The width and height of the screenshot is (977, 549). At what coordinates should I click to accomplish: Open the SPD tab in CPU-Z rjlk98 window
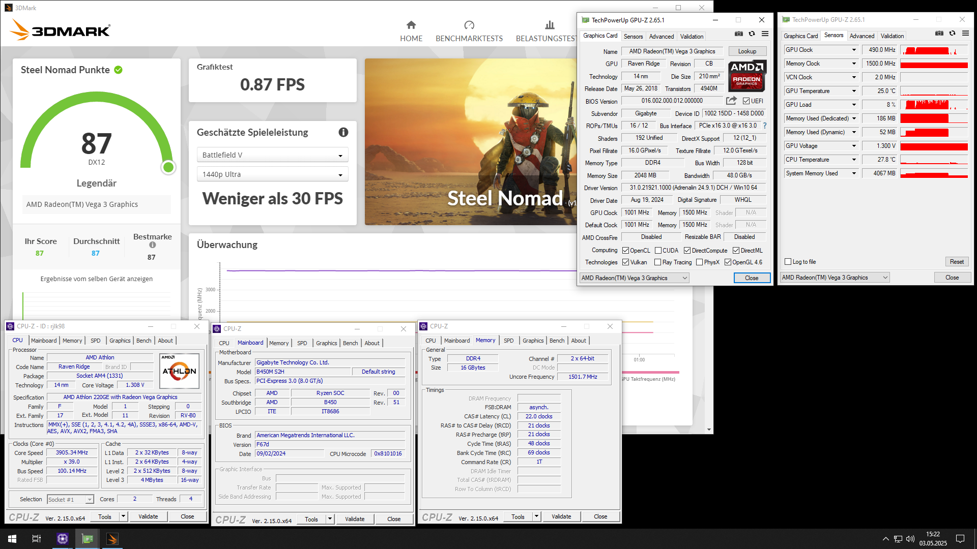click(x=95, y=341)
